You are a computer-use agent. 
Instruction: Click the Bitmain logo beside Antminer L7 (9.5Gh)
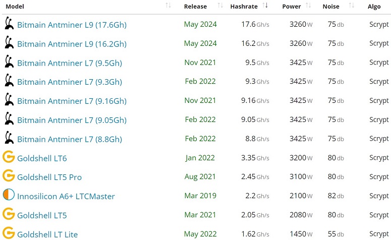coord(9,62)
